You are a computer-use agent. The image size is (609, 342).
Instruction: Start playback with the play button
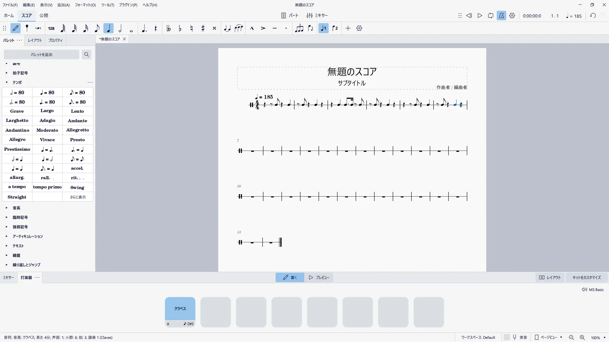coord(480,16)
